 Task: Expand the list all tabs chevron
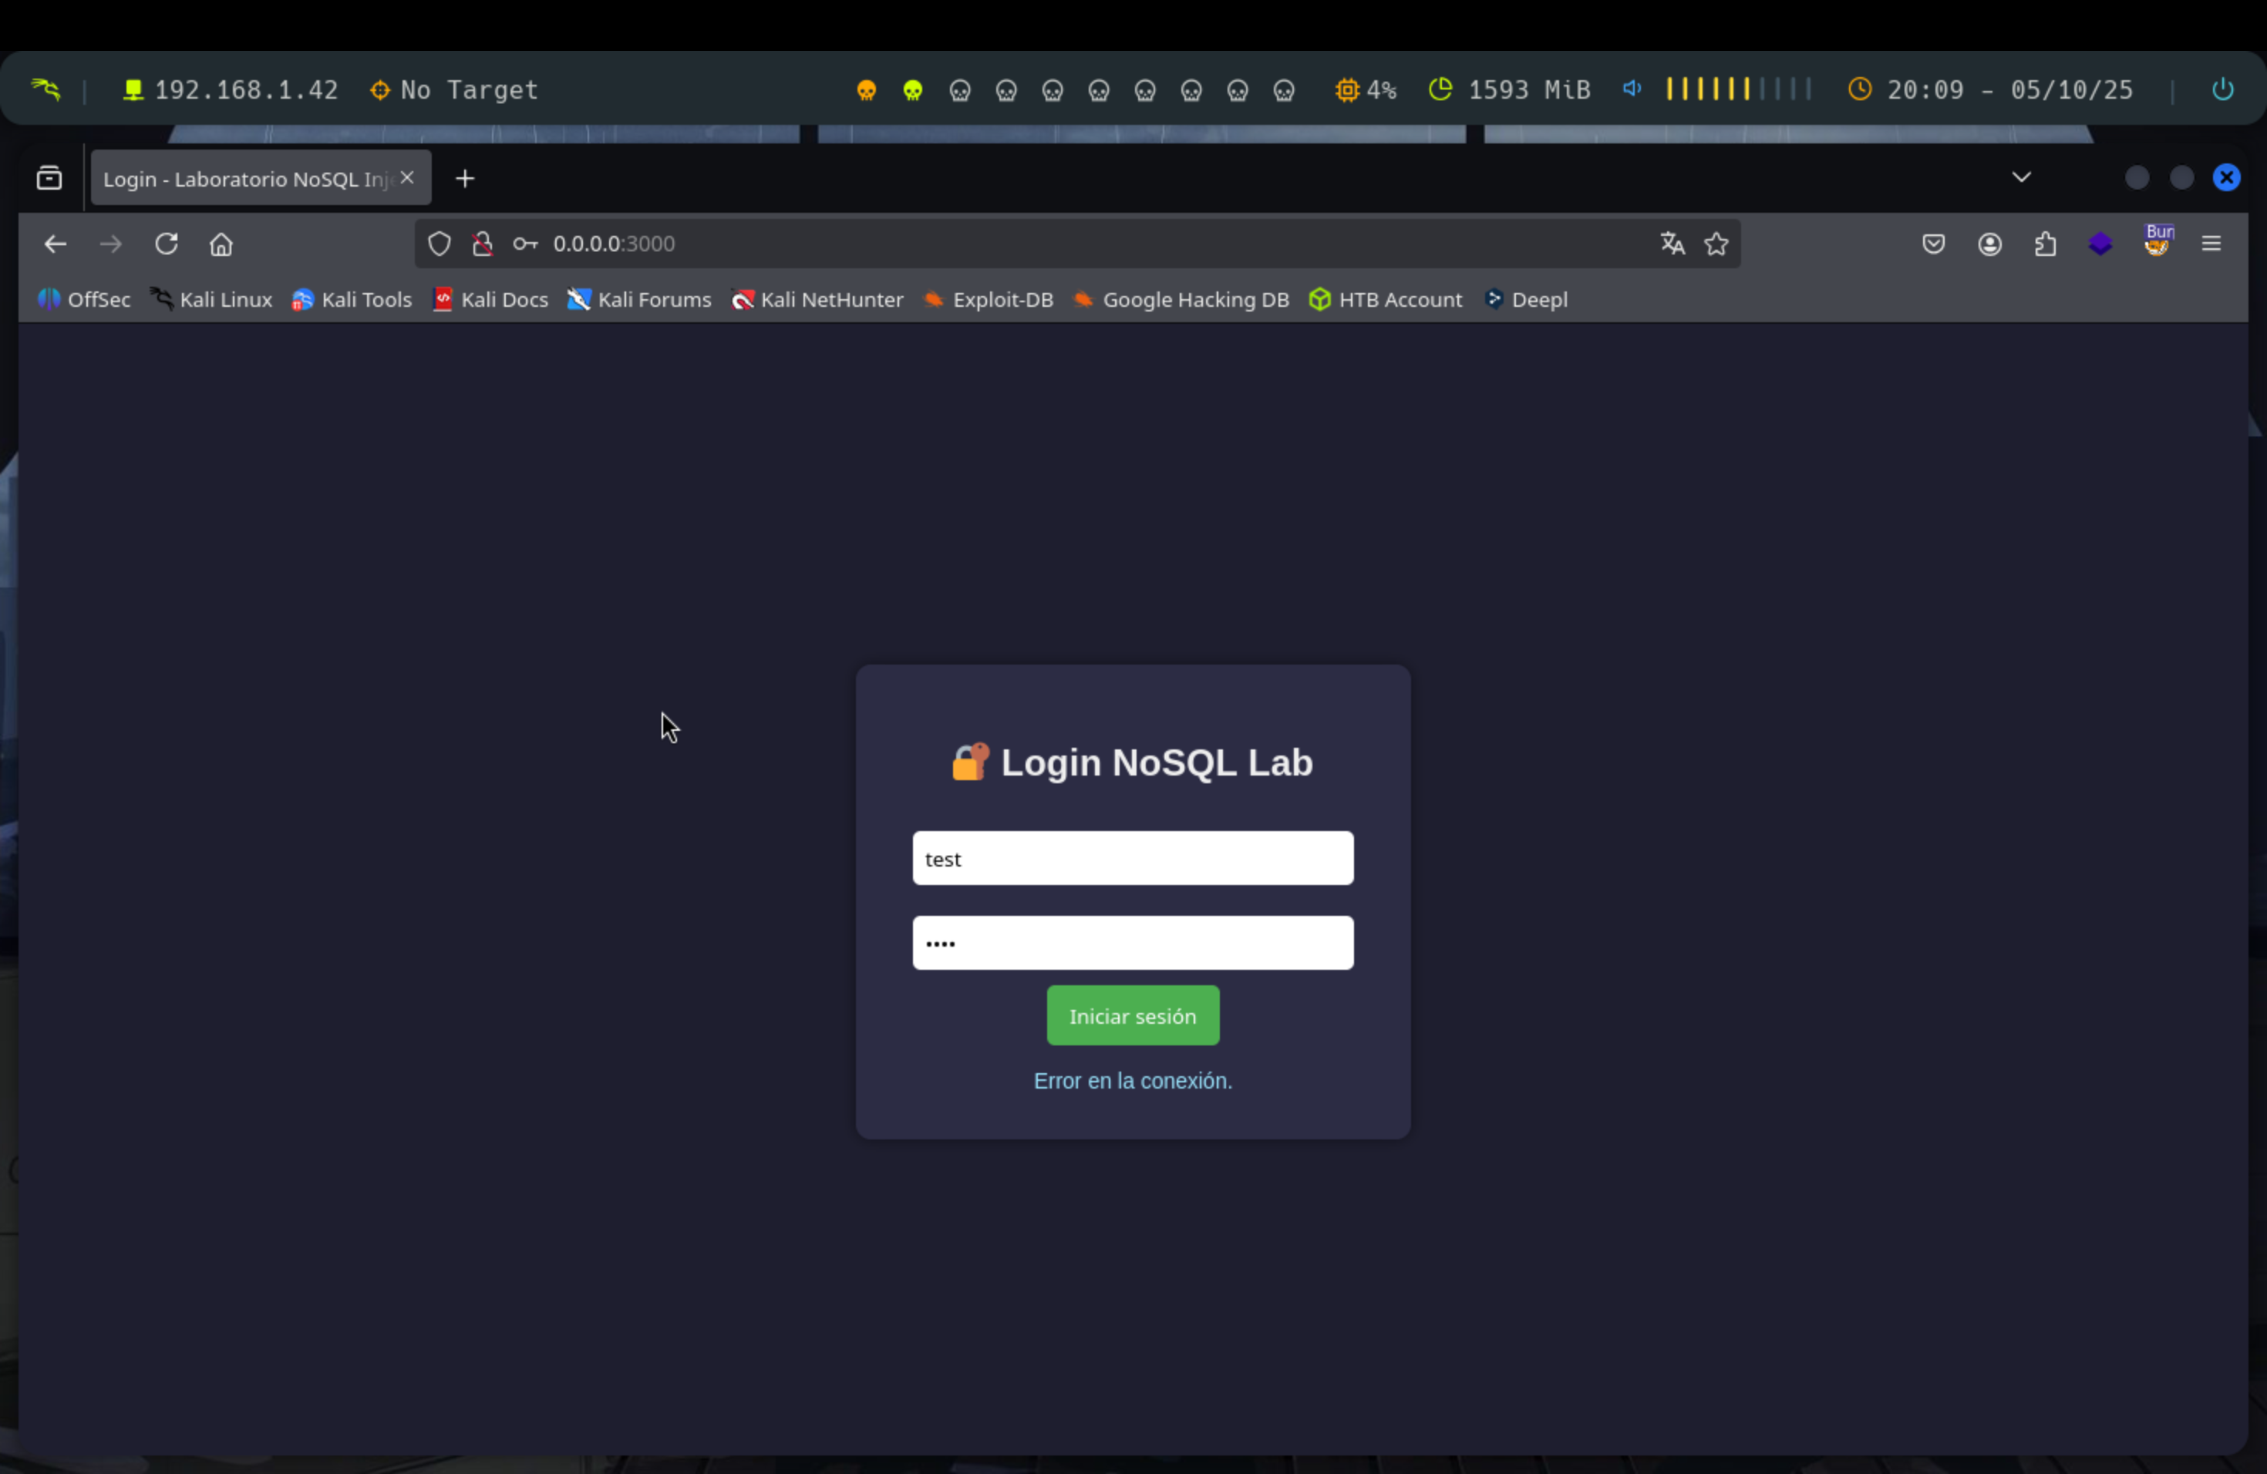click(x=2021, y=177)
